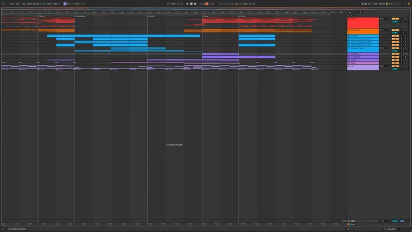Toggle the Follow playback icon
Viewport: 412px width, 232px height.
tap(168, 4)
